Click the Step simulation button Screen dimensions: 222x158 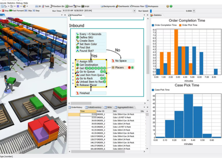point(36,11)
